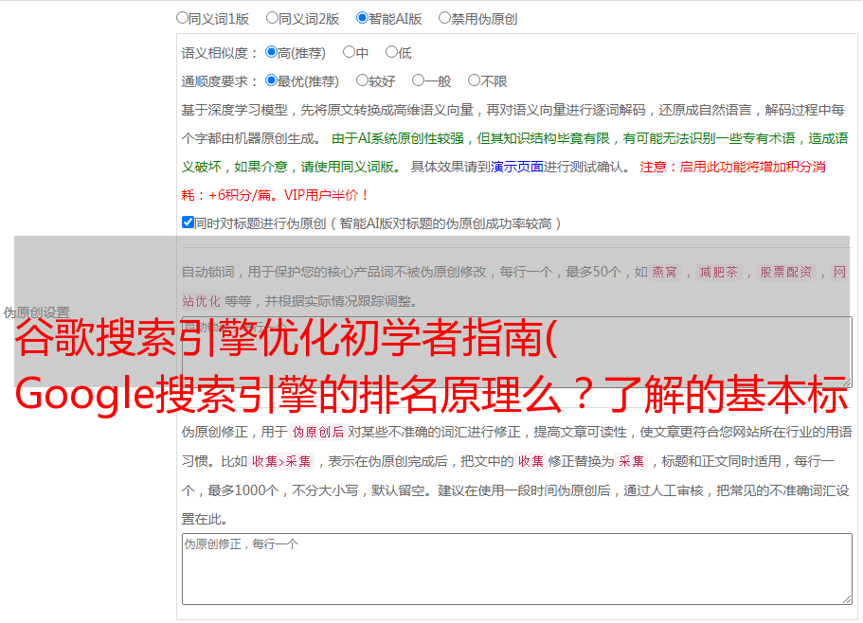Select 一般 for 通顺度要求
This screenshot has height=623, width=863.
419,80
